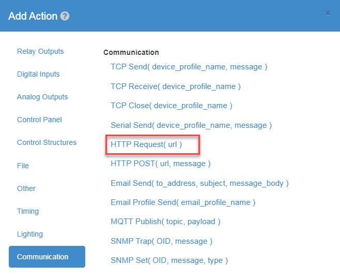Add the SNMP Trap action

tap(161, 241)
